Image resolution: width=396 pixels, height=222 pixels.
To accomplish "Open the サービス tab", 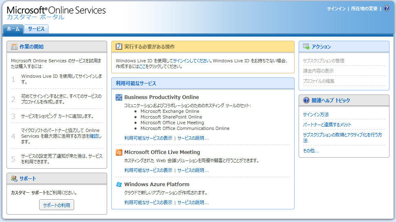I will [x=36, y=29].
